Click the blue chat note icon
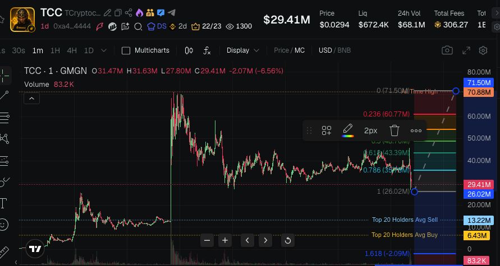Viewport: 500px width, 266px height. pyautogui.click(x=160, y=13)
